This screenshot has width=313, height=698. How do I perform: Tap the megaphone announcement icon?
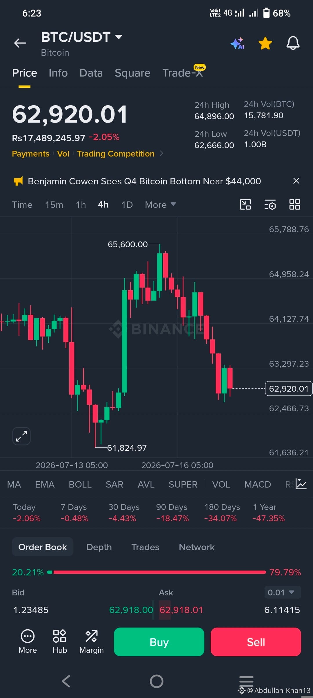(18, 181)
